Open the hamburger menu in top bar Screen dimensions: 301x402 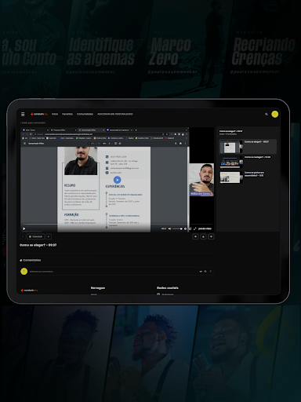click(23, 114)
